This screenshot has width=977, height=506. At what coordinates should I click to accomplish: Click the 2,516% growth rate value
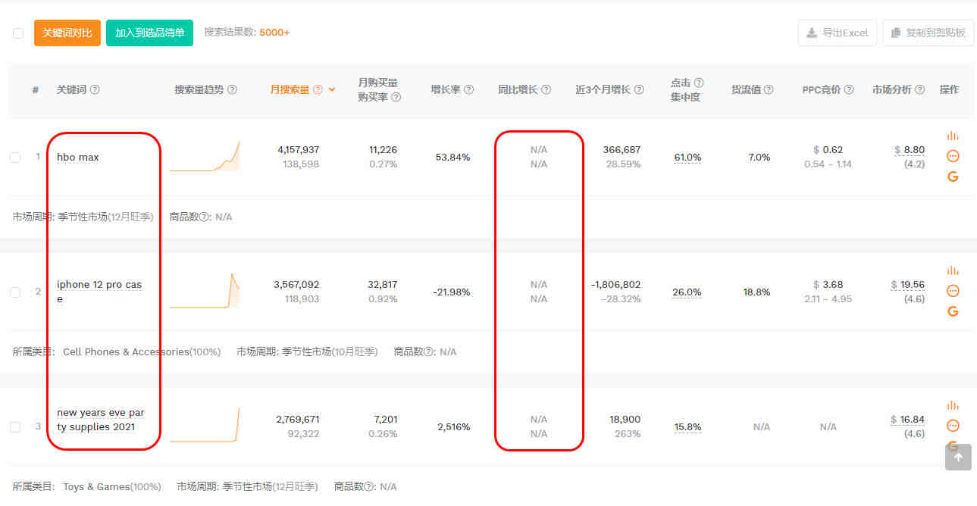(x=454, y=427)
